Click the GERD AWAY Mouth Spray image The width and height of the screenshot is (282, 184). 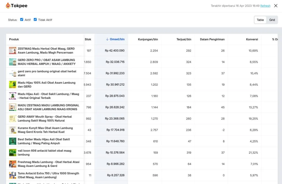[x=13, y=119]
